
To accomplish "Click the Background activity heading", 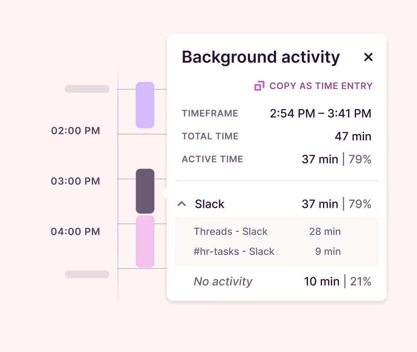I will (x=261, y=57).
